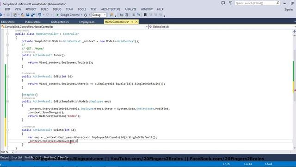Collapse the HomeController class outline

tap(7, 34)
